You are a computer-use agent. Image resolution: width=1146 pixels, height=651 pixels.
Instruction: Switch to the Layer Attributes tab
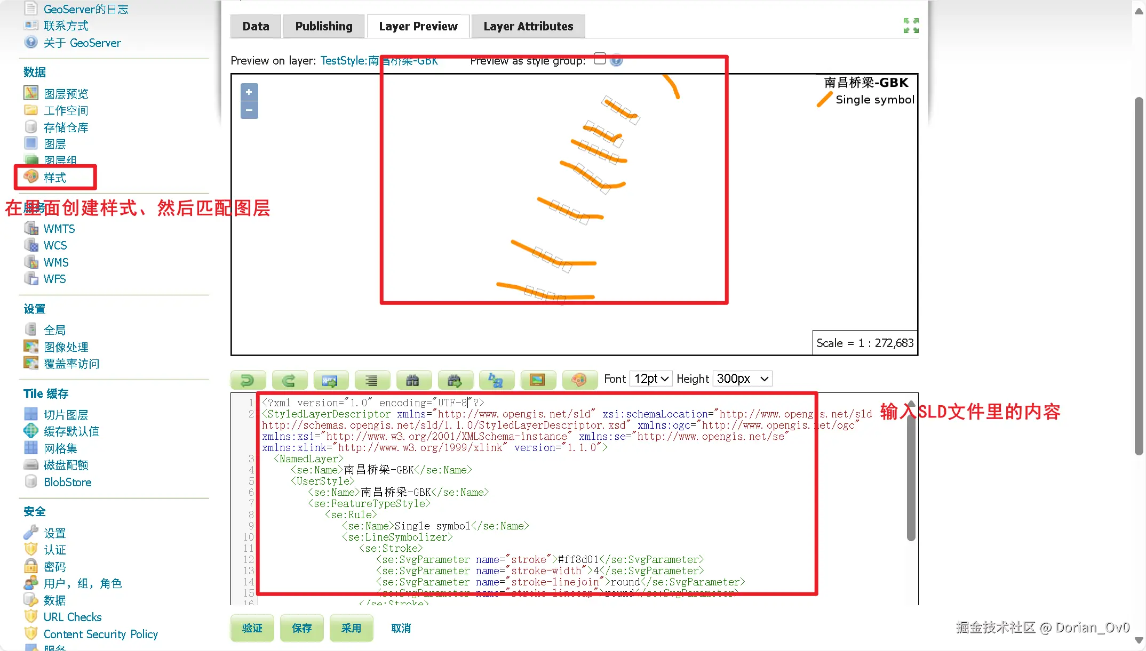[528, 26]
